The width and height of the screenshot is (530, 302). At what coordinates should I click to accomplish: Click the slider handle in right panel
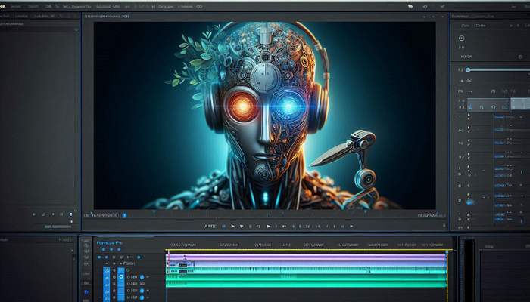pos(468,69)
